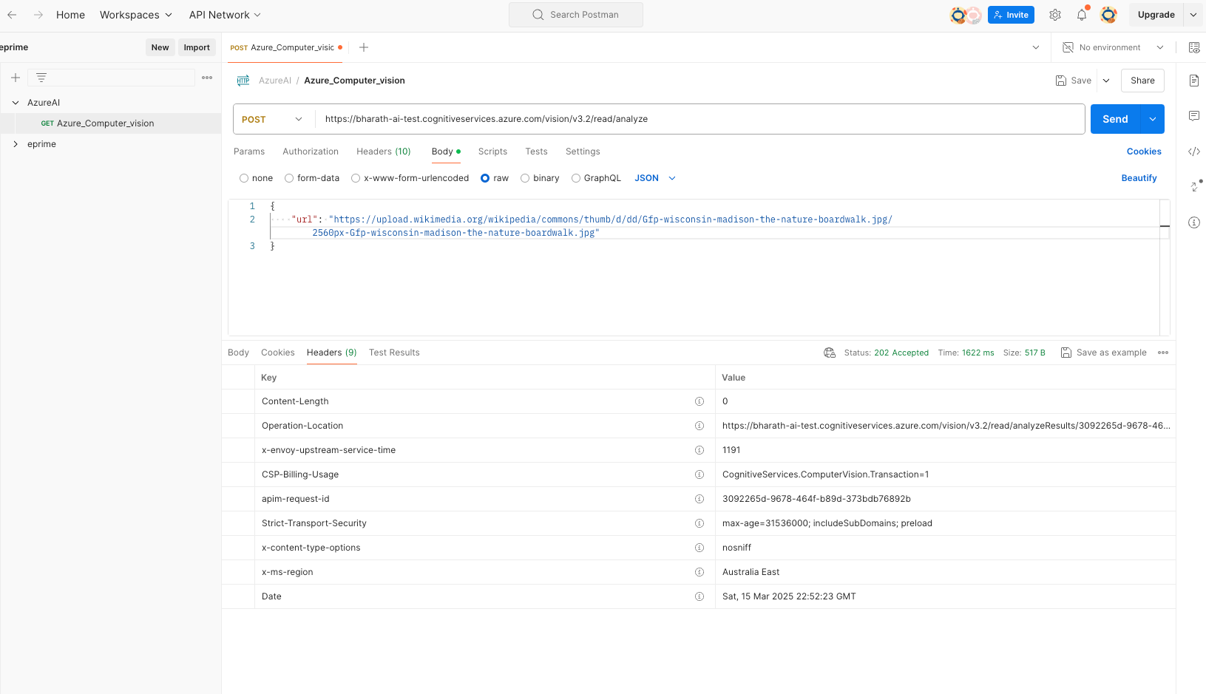Open the user avatar next to Upgrade

1108,15
